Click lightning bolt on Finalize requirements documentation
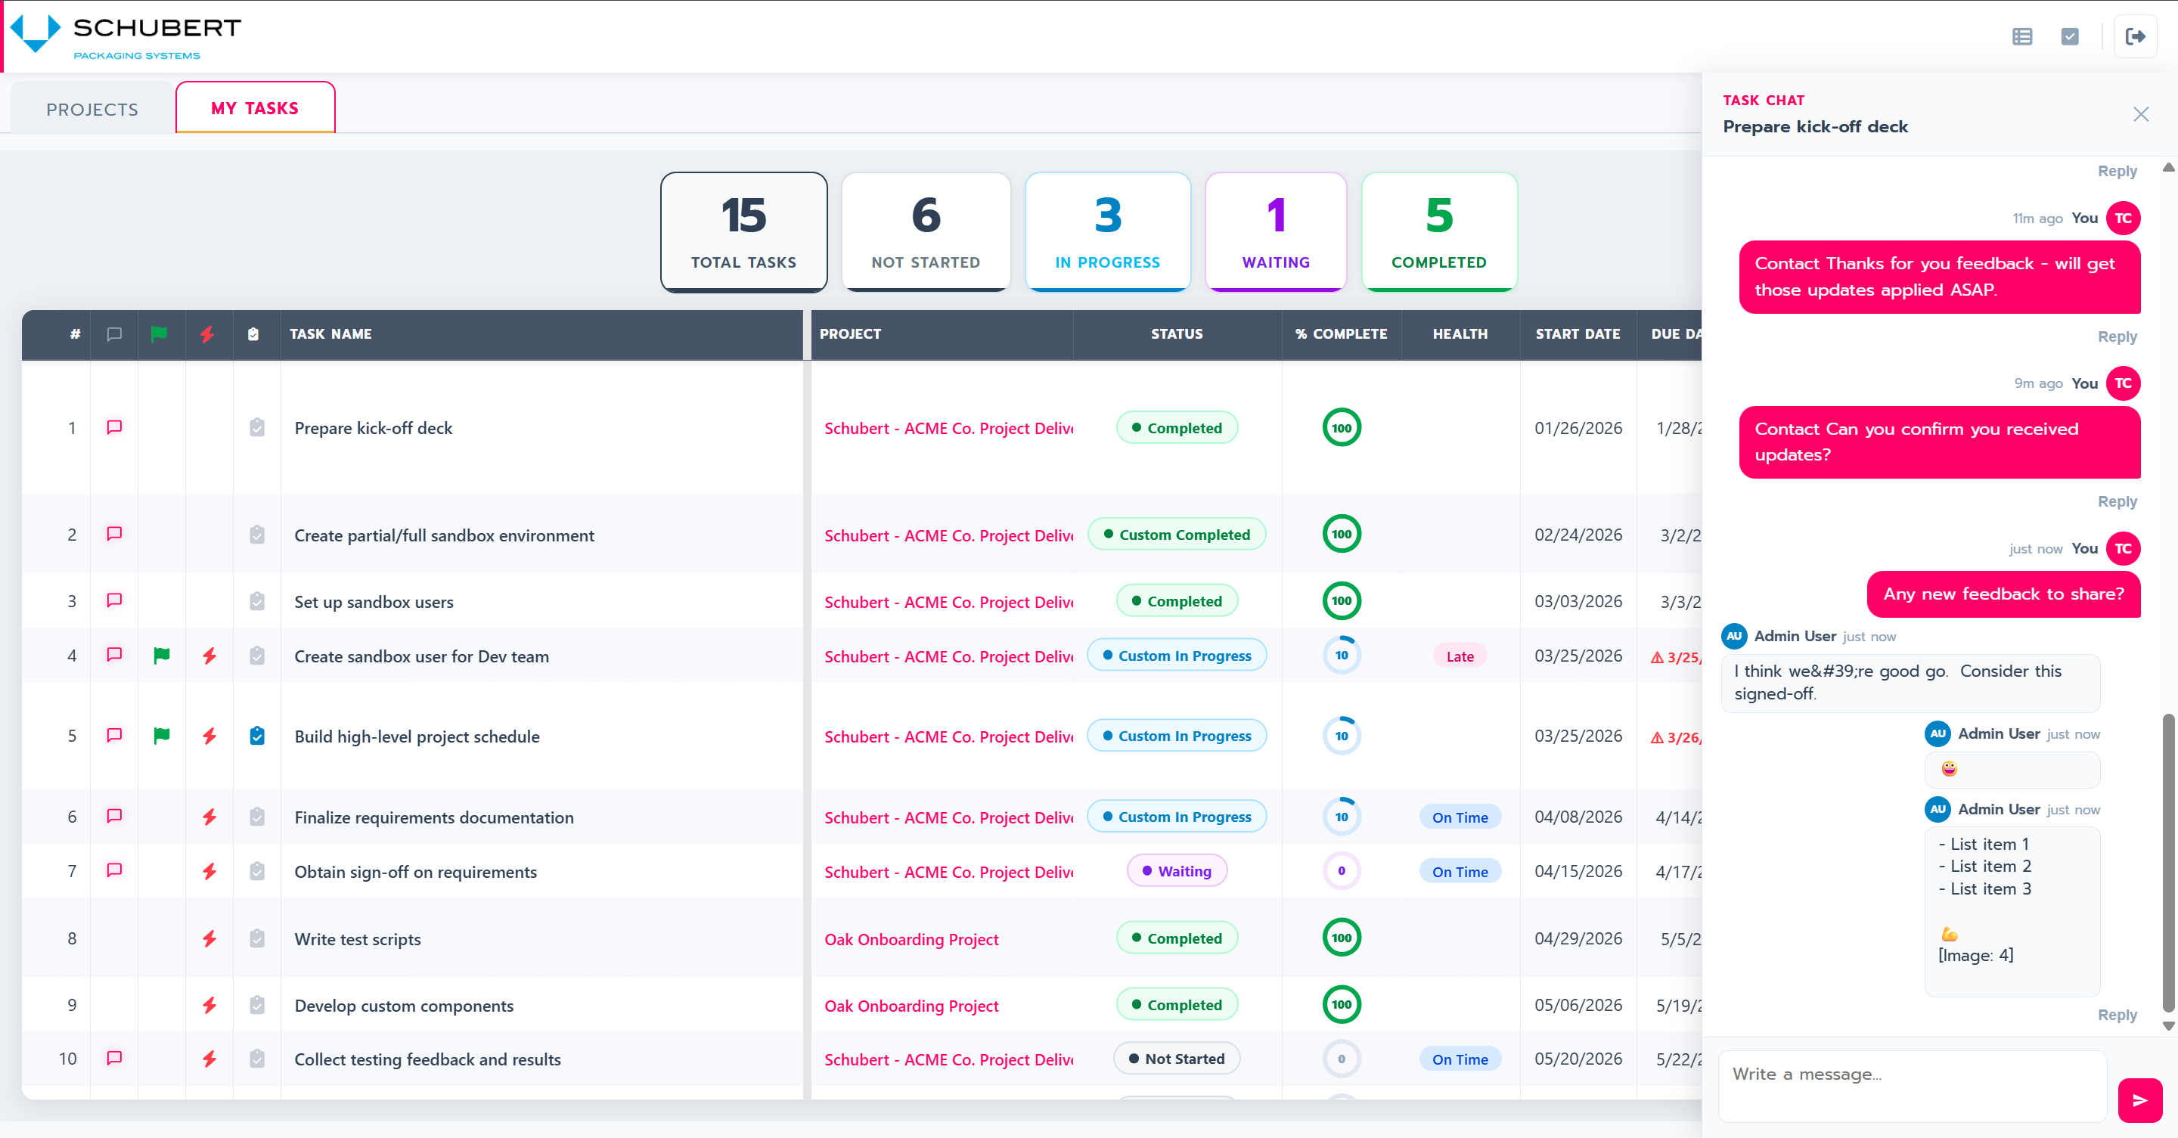 pyautogui.click(x=209, y=817)
